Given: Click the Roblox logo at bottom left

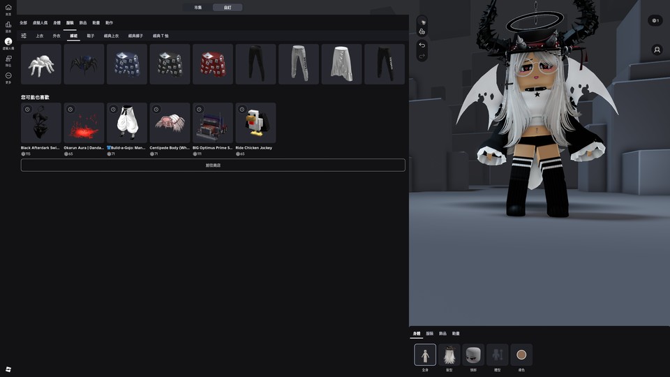Looking at the screenshot, I should coord(8,369).
